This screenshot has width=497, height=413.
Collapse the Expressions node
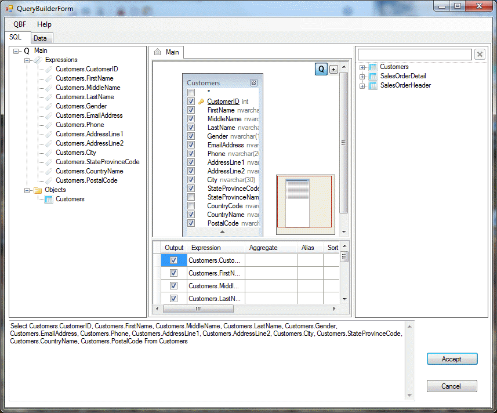(x=27, y=60)
